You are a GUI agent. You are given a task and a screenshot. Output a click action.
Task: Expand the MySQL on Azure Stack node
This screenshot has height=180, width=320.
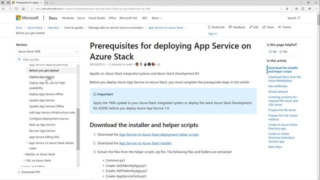[x=24, y=154]
